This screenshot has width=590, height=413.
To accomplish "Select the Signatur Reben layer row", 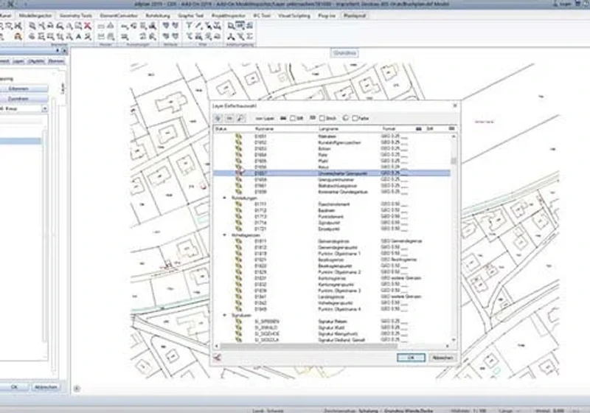I will 332,322.
